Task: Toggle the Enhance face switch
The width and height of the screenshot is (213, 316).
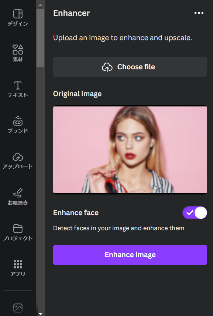Action: (x=195, y=213)
